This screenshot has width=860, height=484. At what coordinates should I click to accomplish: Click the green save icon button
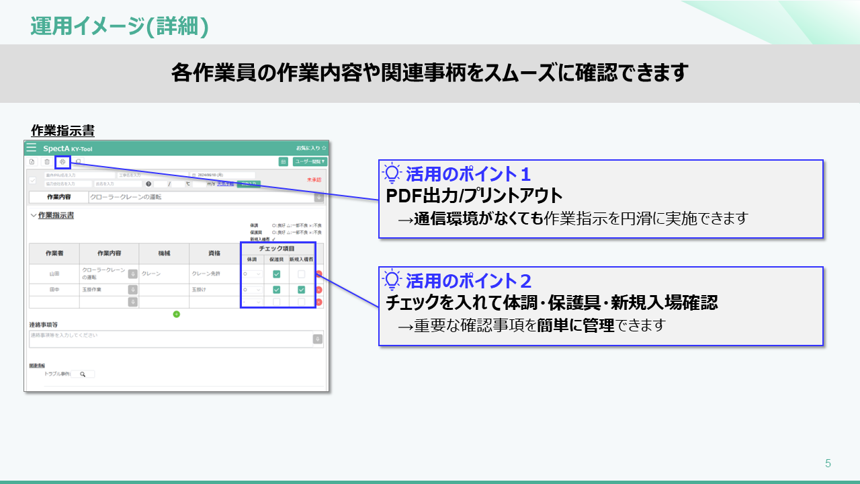[283, 161]
